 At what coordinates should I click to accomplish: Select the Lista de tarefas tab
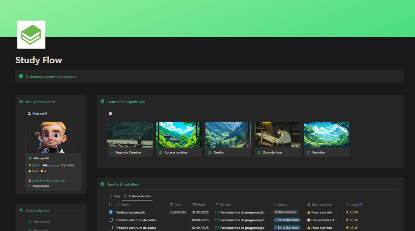point(137,196)
